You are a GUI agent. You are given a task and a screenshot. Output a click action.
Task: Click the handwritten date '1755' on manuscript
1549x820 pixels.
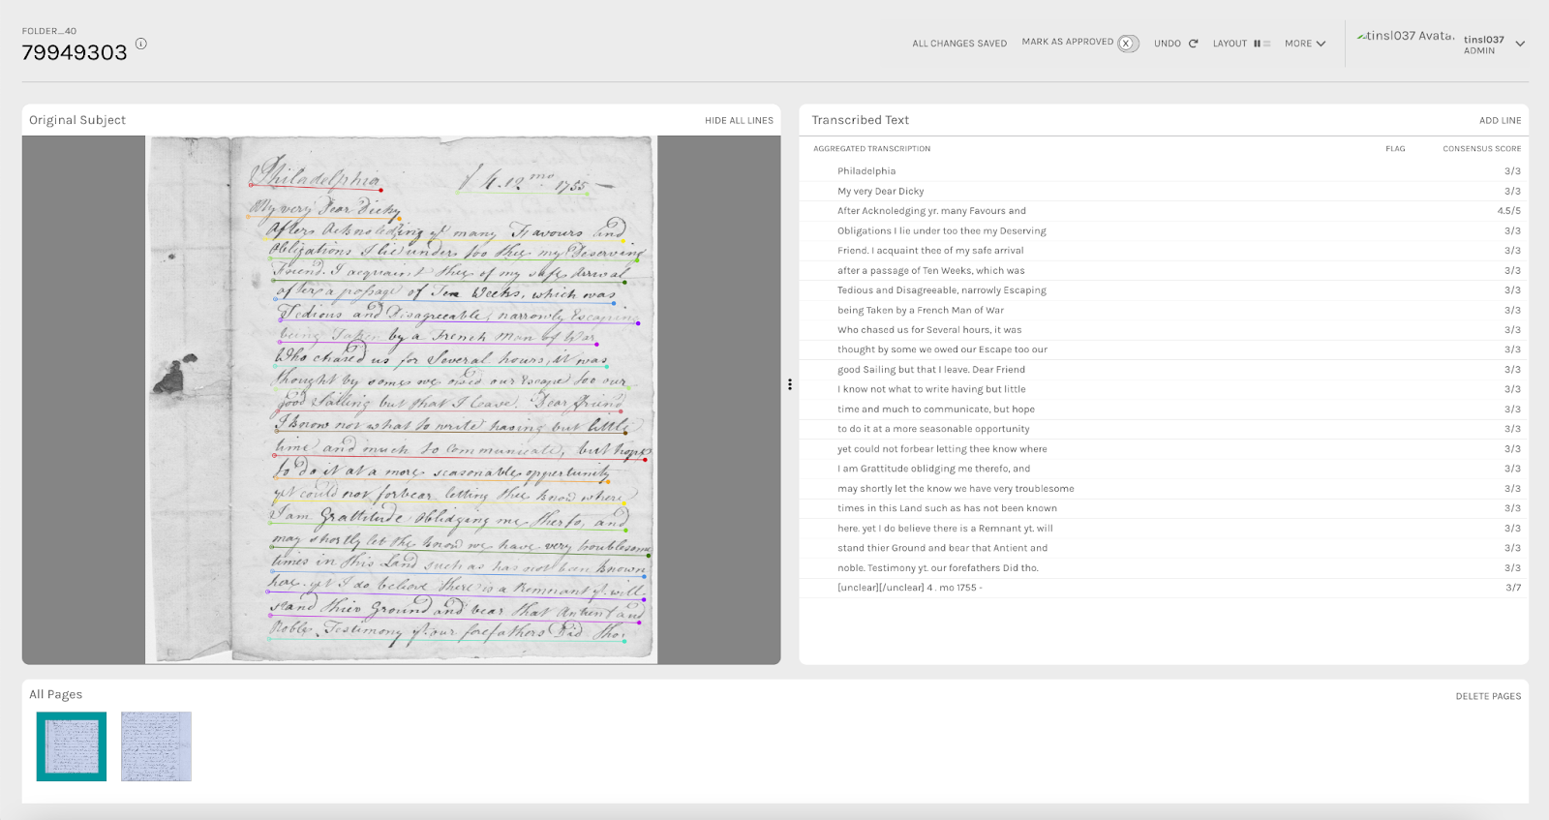pyautogui.click(x=569, y=184)
